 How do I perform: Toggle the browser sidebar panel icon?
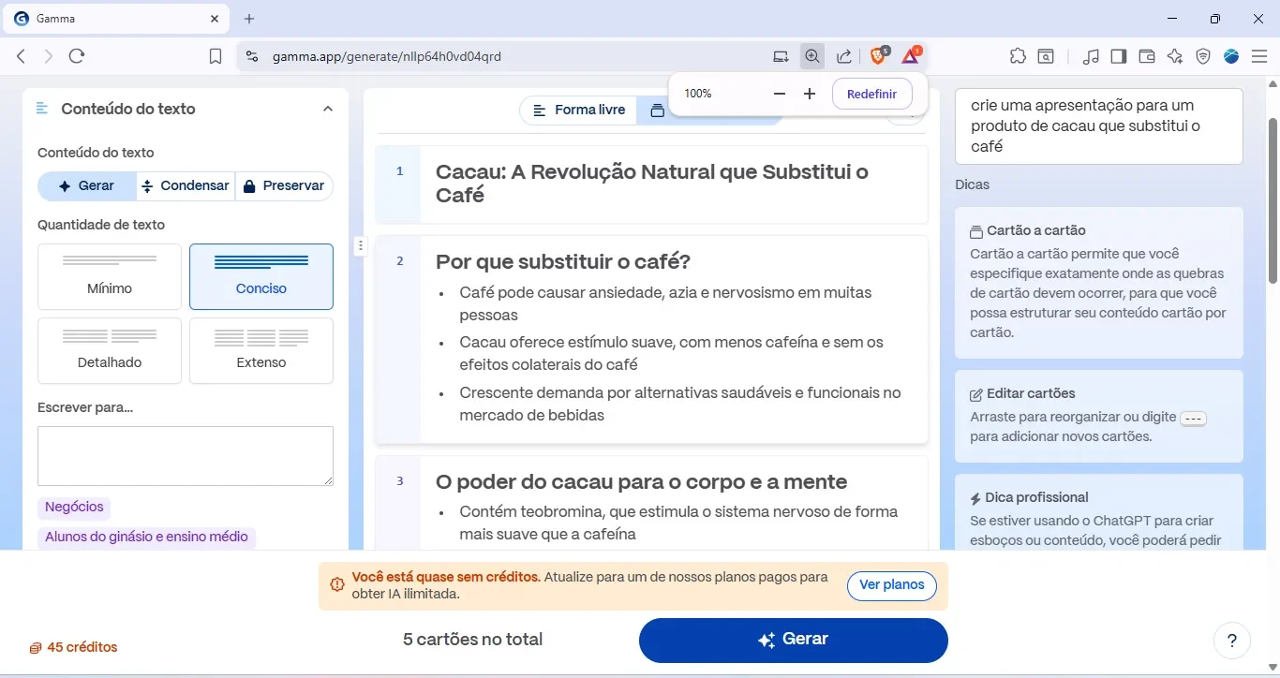pos(1119,56)
